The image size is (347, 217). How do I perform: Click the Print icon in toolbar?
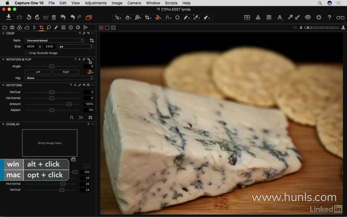coord(308,17)
